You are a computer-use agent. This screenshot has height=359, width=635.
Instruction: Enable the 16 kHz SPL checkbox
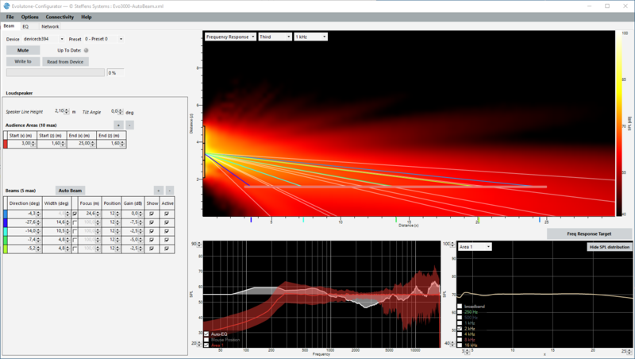click(x=460, y=345)
